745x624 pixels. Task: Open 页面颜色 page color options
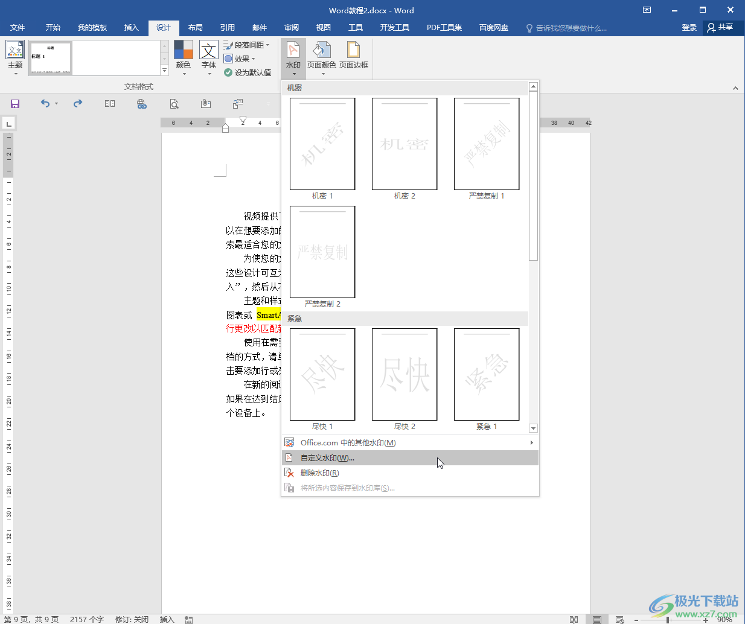(x=322, y=58)
